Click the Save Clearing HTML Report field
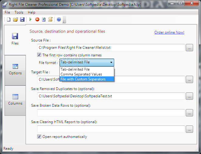This screenshot has height=154, width=201. click(x=111, y=129)
